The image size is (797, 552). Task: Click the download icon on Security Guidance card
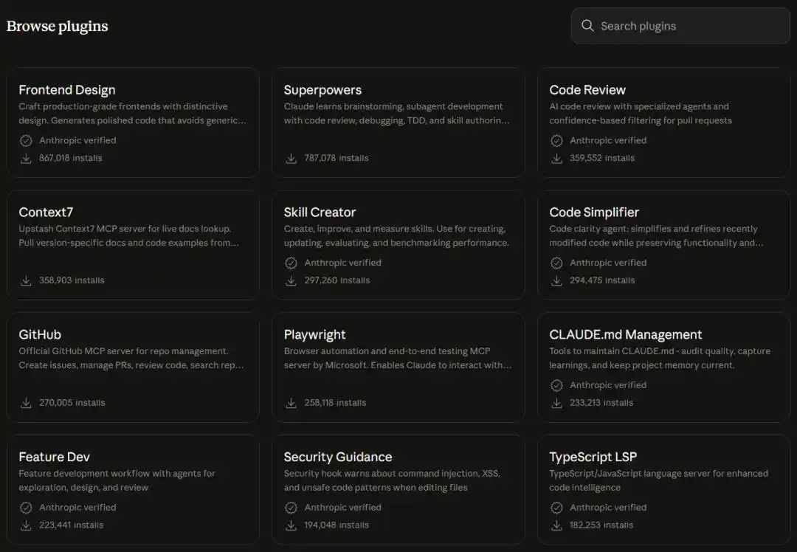[x=291, y=525]
